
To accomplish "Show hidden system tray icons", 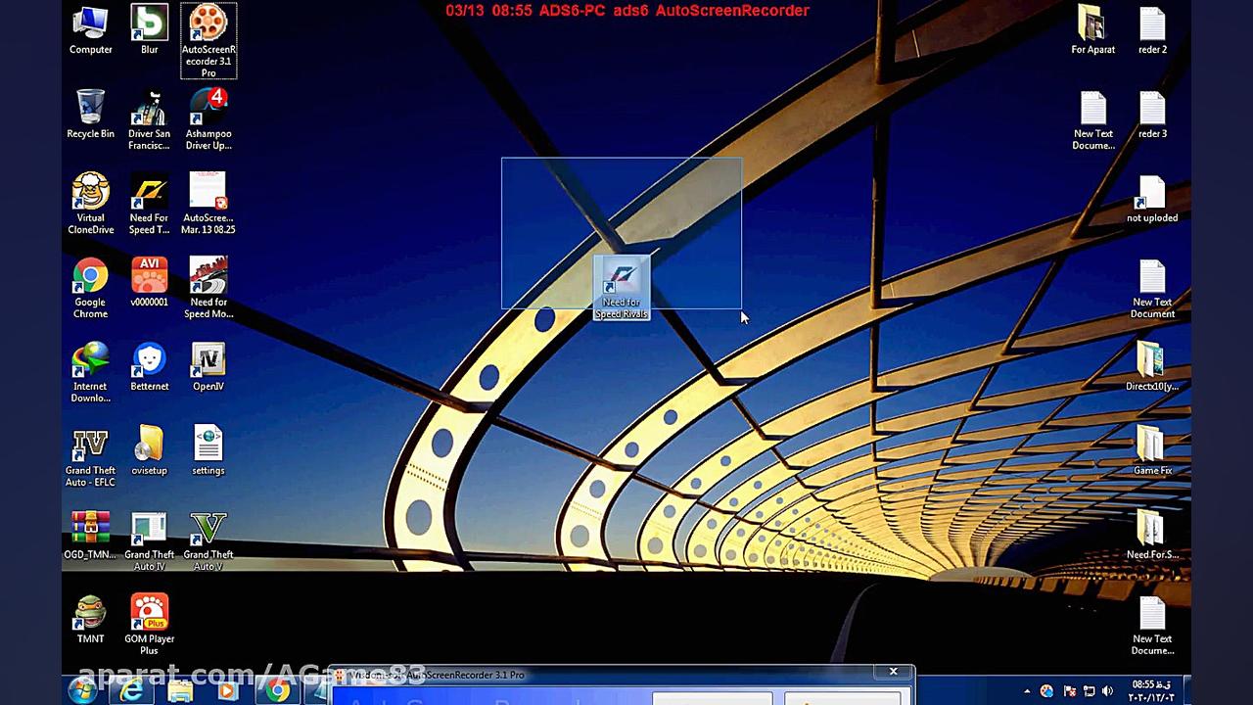I will [1027, 691].
